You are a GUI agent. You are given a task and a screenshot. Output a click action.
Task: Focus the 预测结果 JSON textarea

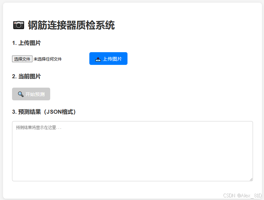[x=133, y=151]
